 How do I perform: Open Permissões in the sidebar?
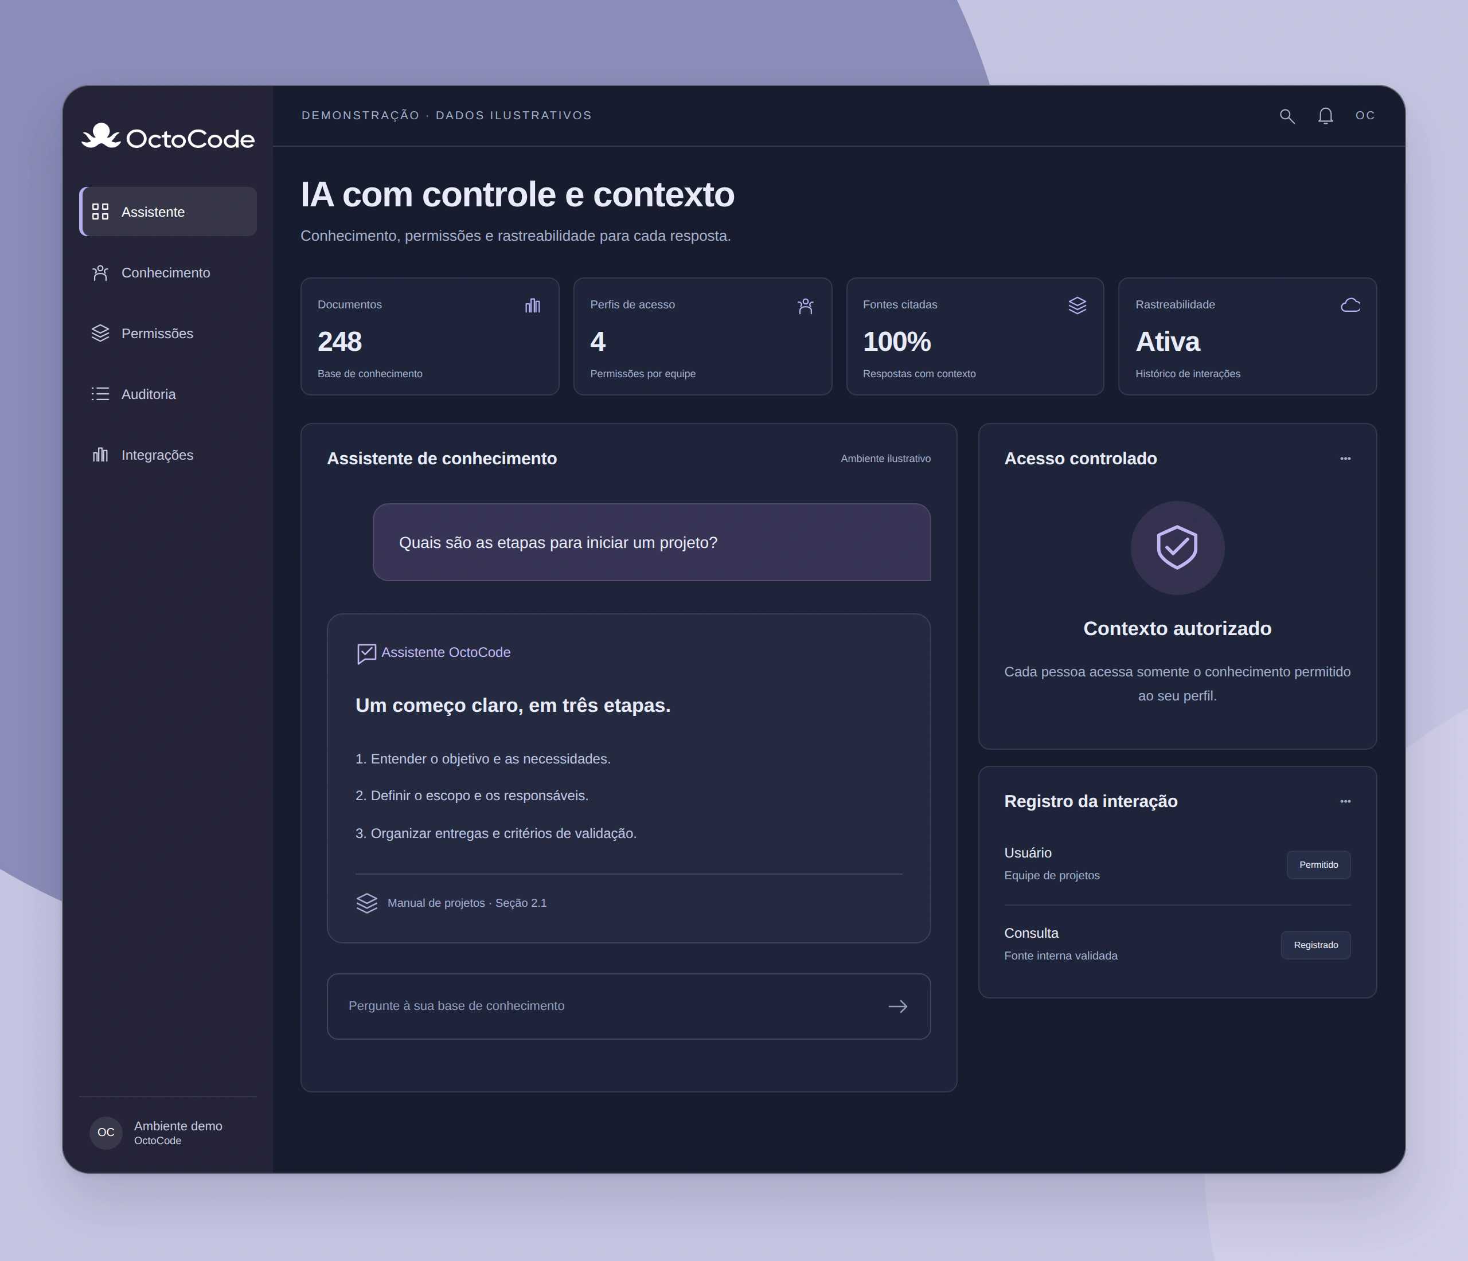(168, 334)
